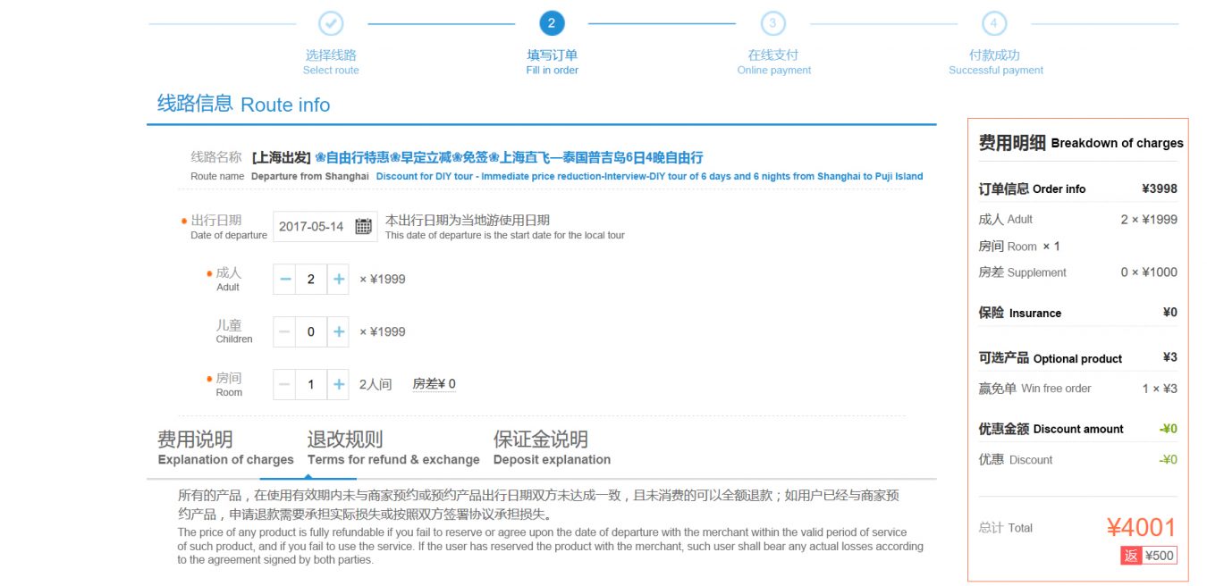Click step 3 Online payment circle
The image size is (1207, 586).
pyautogui.click(x=773, y=23)
